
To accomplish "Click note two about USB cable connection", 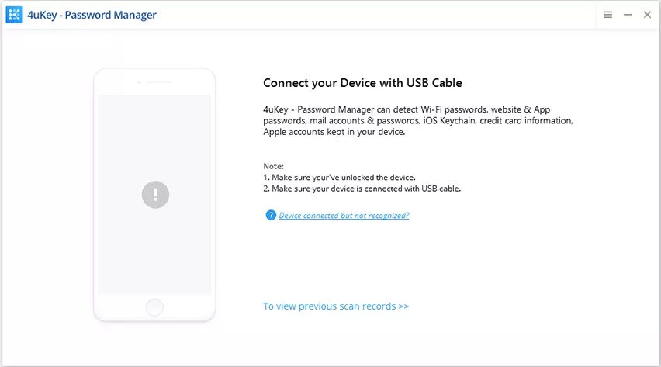I will [362, 189].
